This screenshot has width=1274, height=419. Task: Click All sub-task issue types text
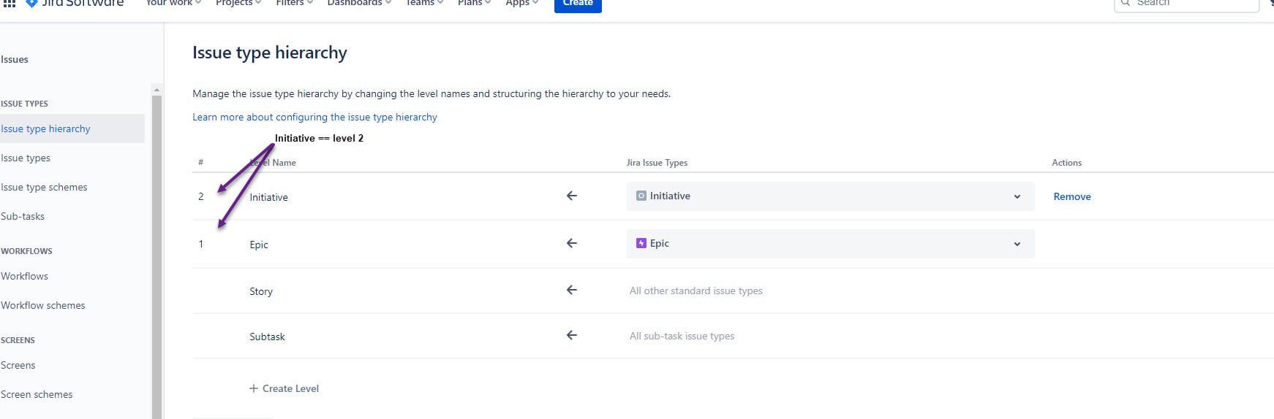pyautogui.click(x=682, y=336)
